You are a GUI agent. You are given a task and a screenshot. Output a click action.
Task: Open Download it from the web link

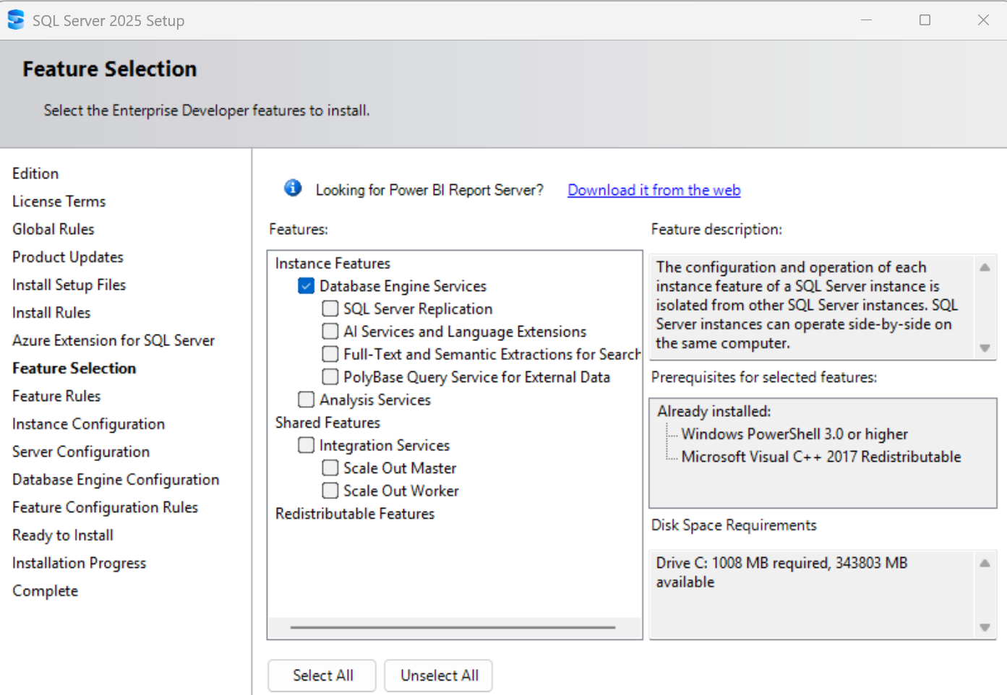654,190
